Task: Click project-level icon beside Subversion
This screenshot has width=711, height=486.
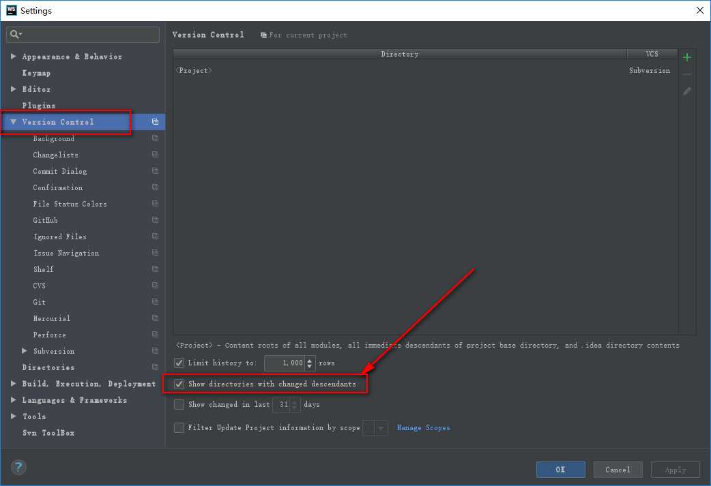Action: (x=155, y=350)
